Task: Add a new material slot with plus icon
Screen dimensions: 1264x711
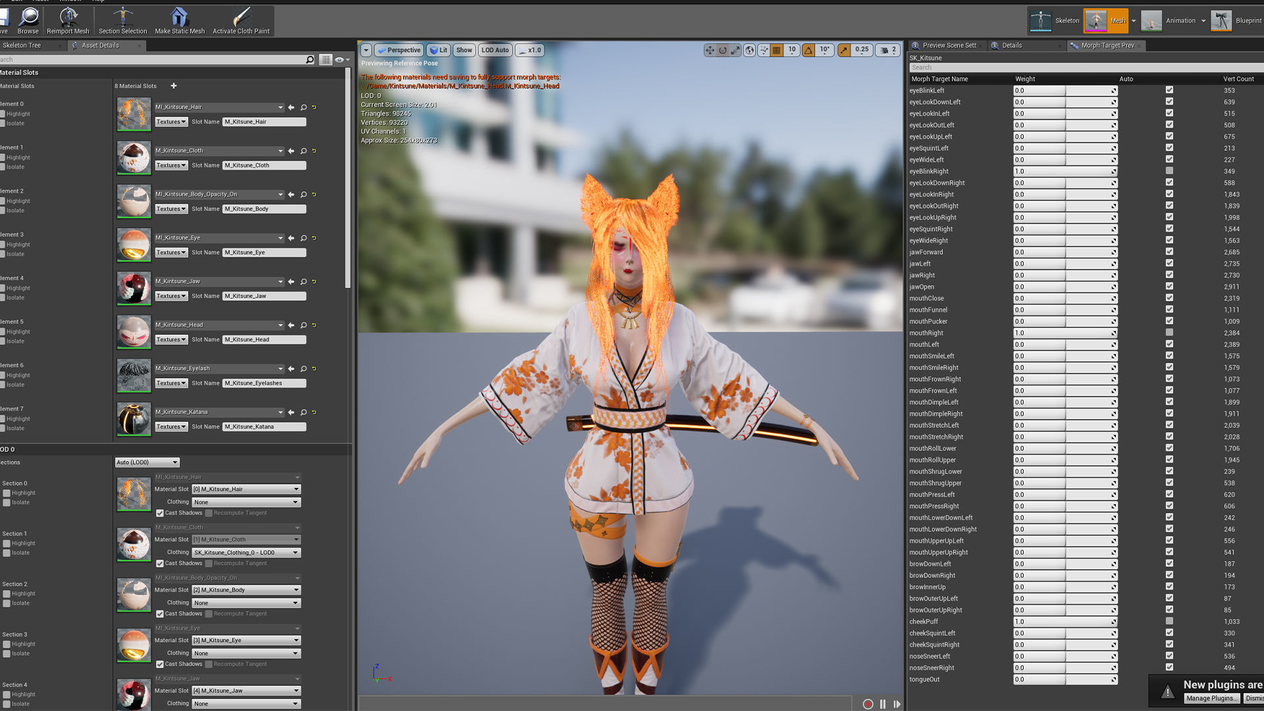Action: coord(174,86)
